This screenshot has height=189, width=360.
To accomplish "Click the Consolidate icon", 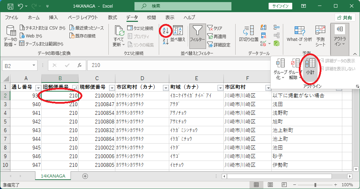I will pyautogui.click(x=277, y=27).
